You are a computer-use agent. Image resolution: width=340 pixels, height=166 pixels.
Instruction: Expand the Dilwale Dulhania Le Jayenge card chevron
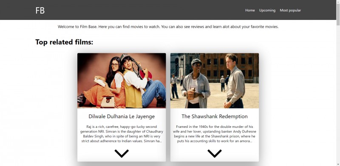pyautogui.click(x=122, y=153)
